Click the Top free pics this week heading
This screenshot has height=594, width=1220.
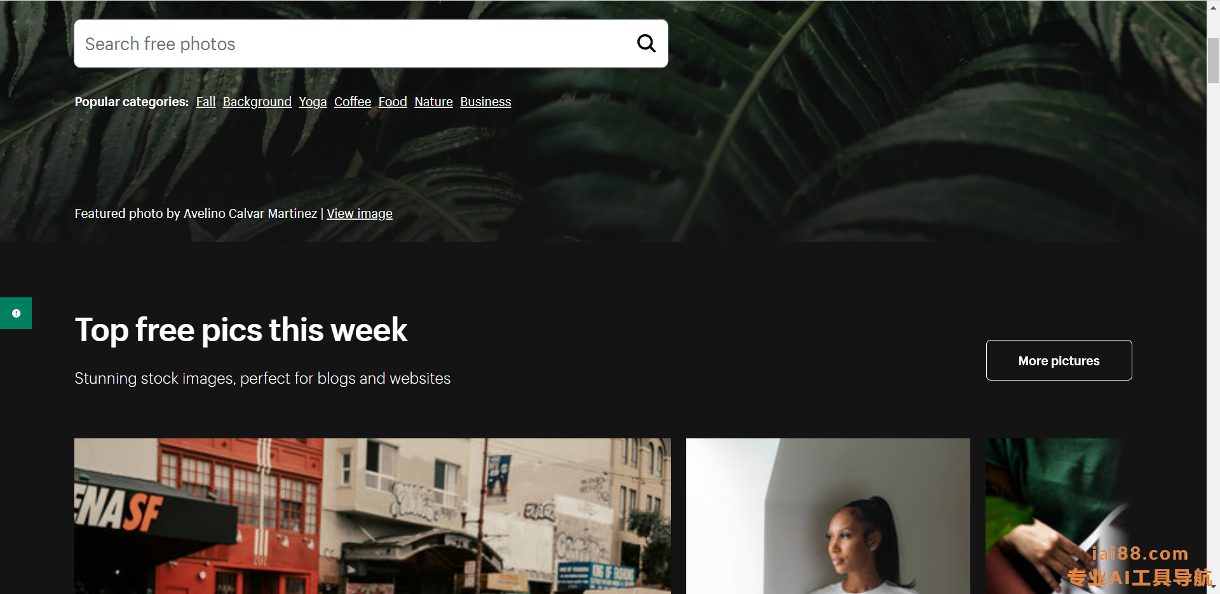pyautogui.click(x=241, y=330)
